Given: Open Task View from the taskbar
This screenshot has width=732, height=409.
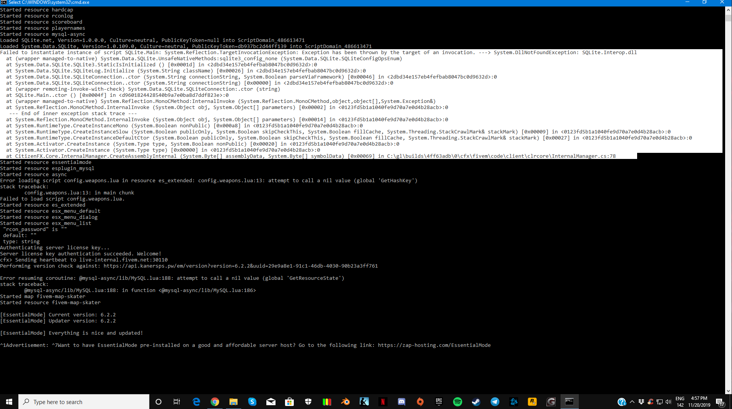Looking at the screenshot, I should tap(177, 402).
